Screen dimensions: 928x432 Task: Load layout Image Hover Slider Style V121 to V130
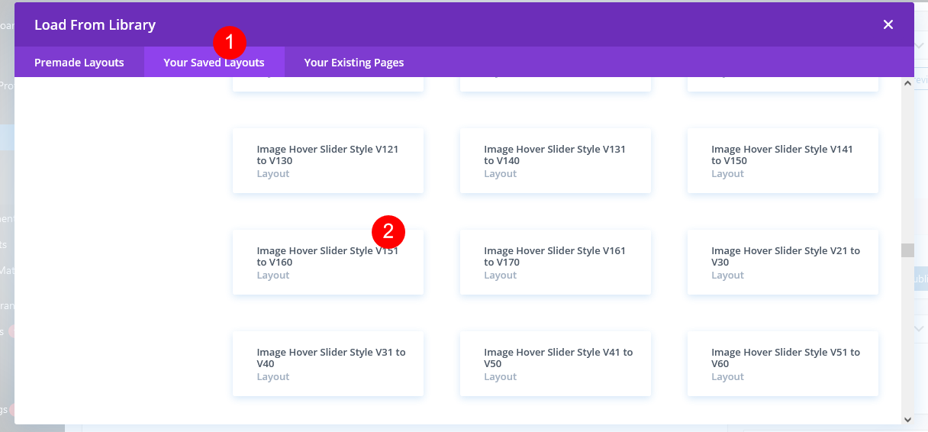(328, 161)
